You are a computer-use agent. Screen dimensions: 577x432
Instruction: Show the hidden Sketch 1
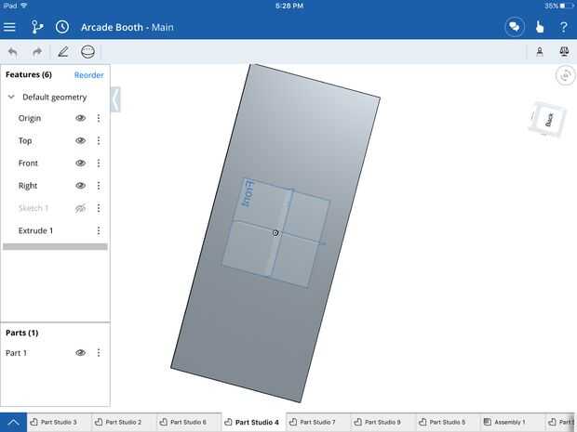point(81,208)
